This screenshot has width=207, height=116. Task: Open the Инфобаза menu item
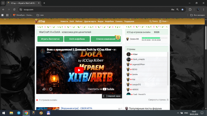pyautogui.click(x=109, y=21)
